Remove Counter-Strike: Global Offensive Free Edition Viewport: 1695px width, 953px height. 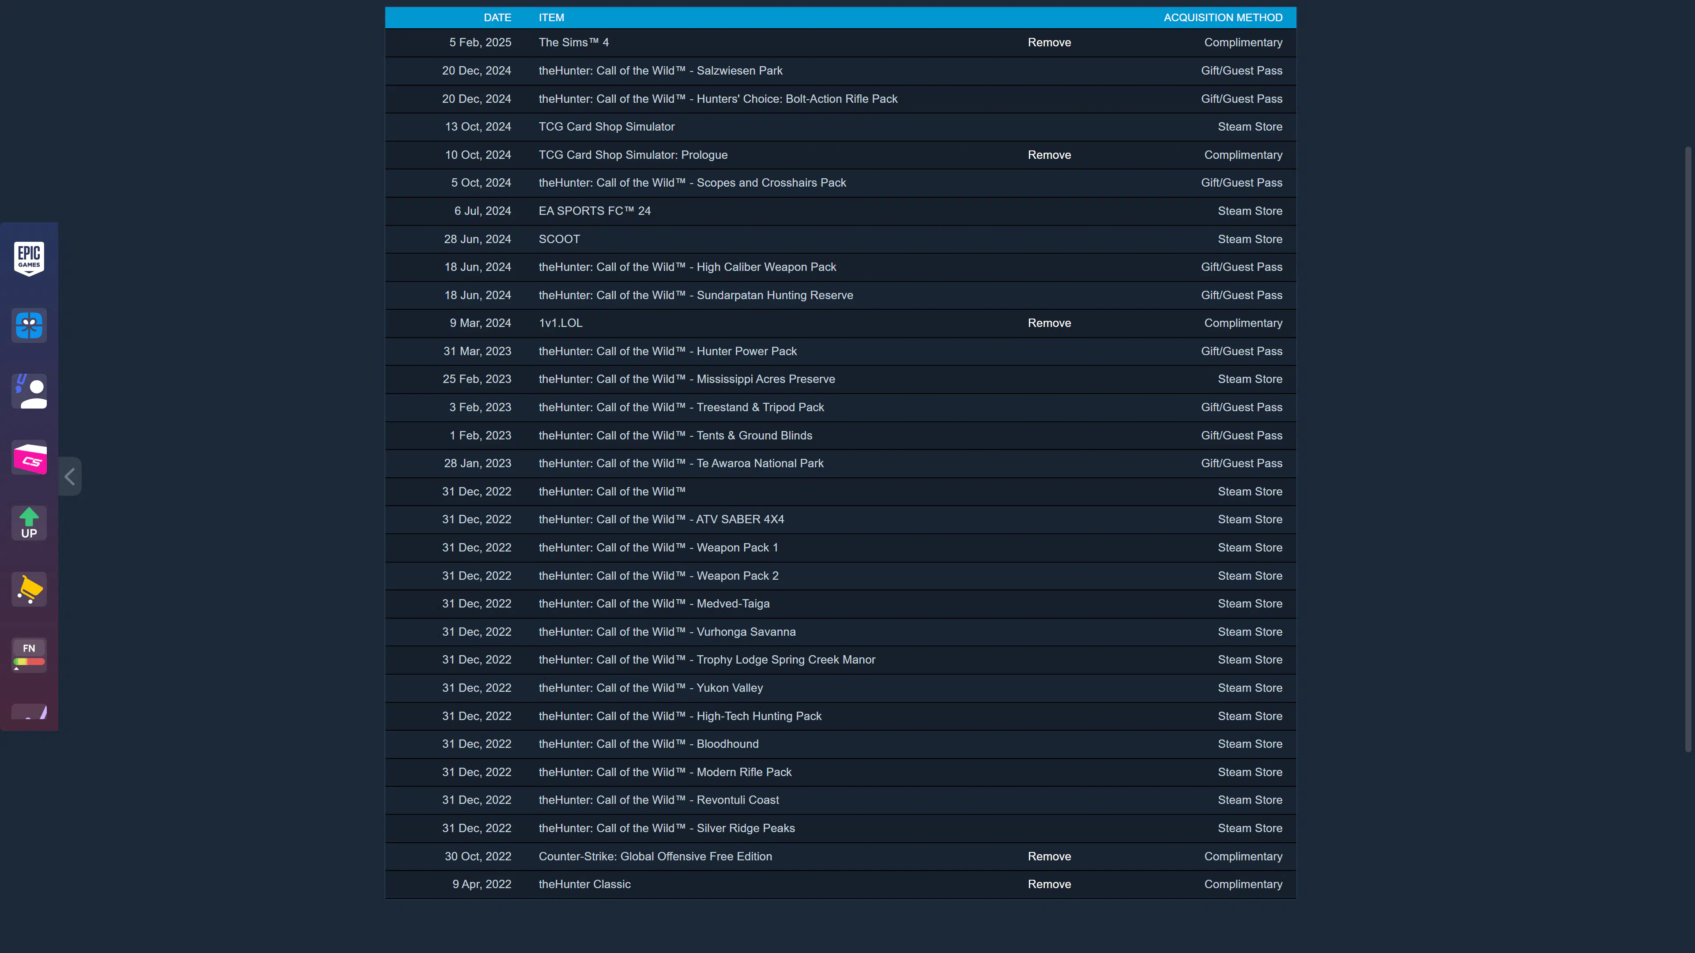(1050, 857)
